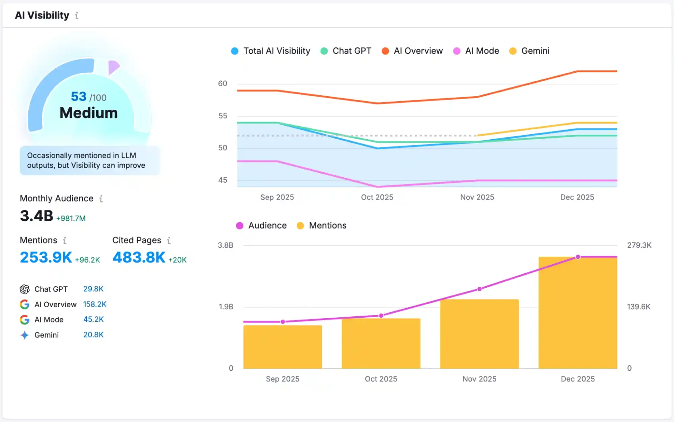Viewport: 674px width, 422px height.
Task: Click the Google icon next to AI Overview
Action: pos(24,304)
